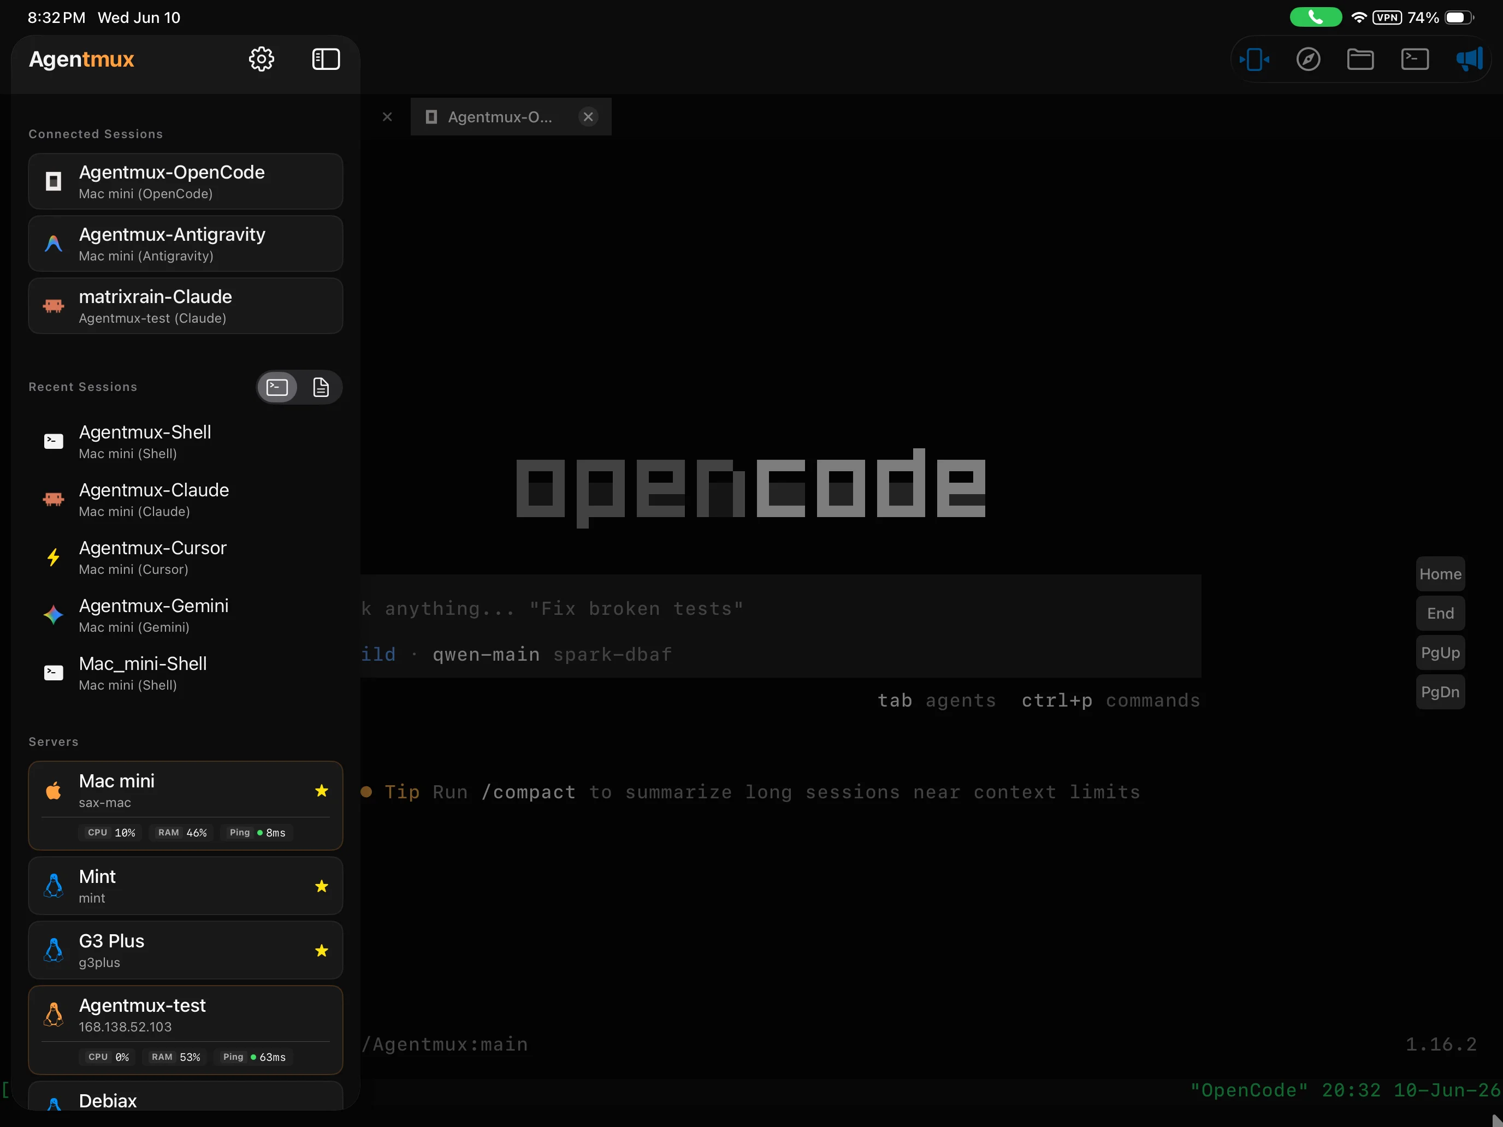Open the terminal icon in top toolbar
The width and height of the screenshot is (1503, 1127).
tap(1415, 59)
